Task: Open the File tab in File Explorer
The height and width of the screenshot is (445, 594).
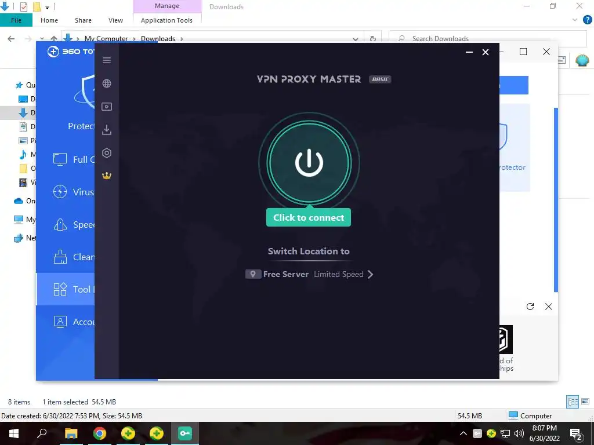Action: pyautogui.click(x=16, y=20)
